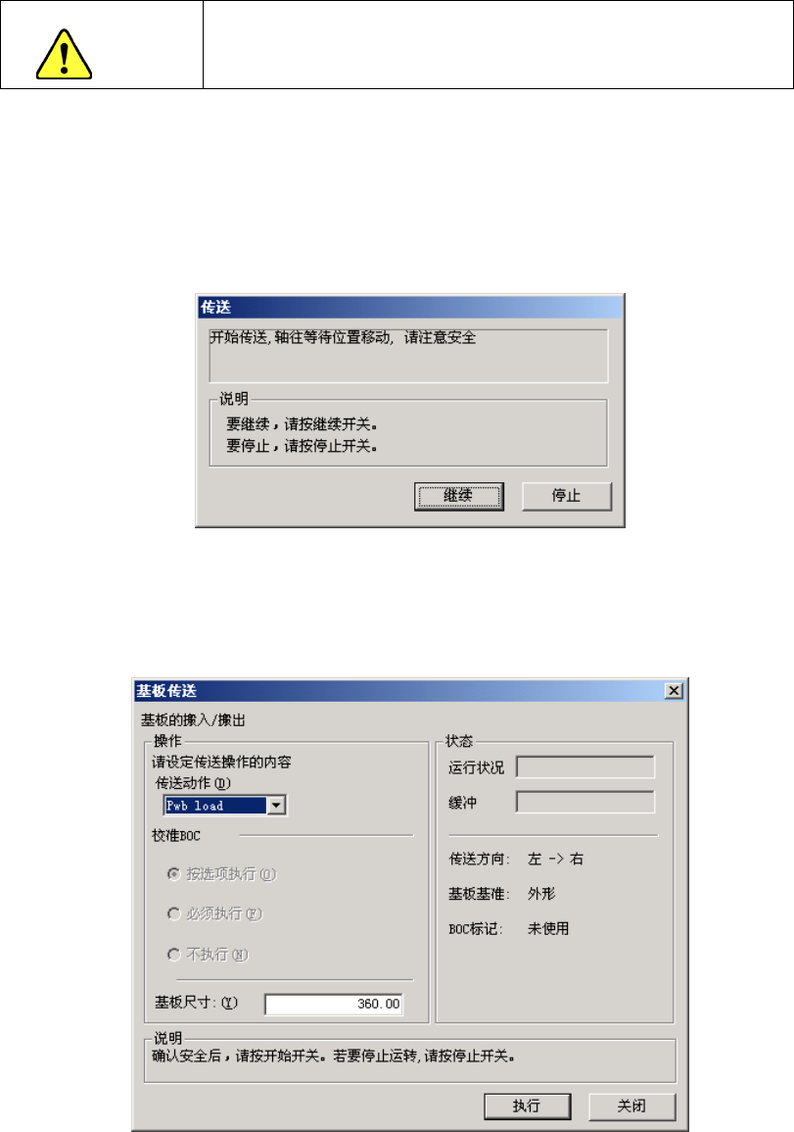Viewport: 794px width, 1132px height.
Task: Click the yellow warning triangle icon
Action: click(64, 54)
